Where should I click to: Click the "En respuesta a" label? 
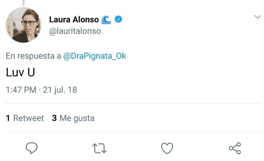coord(34,56)
